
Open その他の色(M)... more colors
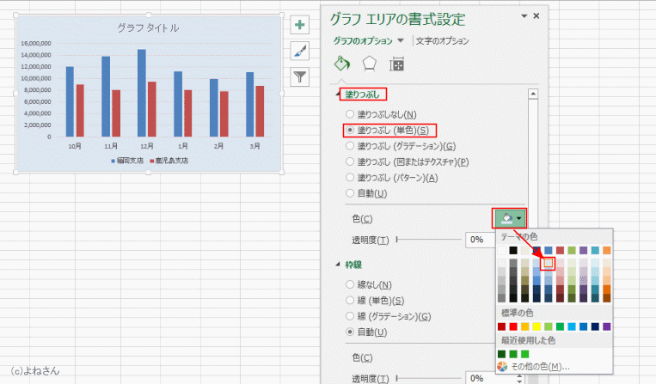click(540, 367)
